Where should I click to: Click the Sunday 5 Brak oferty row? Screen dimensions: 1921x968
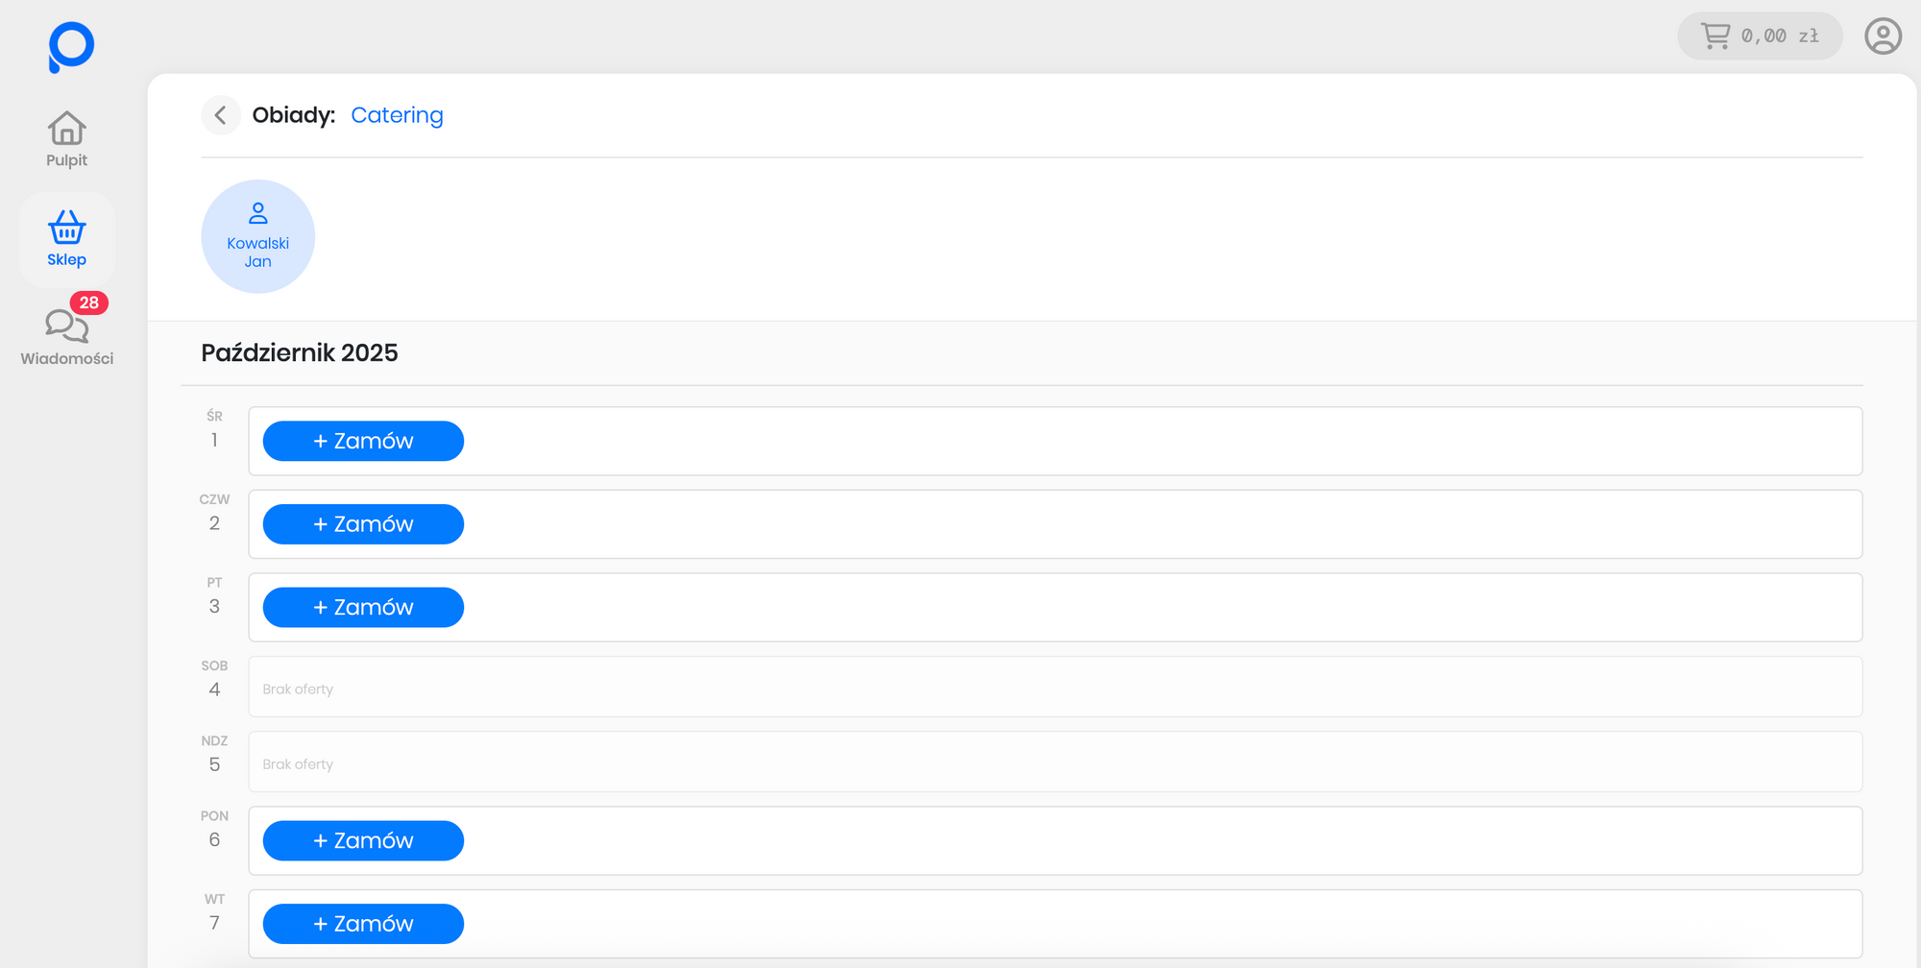[1055, 762]
